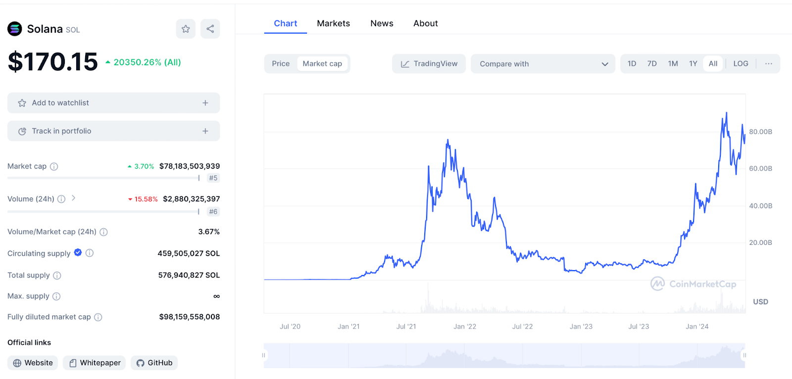The image size is (792, 379).
Task: Star Solana as a favorite
Action: [x=186, y=29]
